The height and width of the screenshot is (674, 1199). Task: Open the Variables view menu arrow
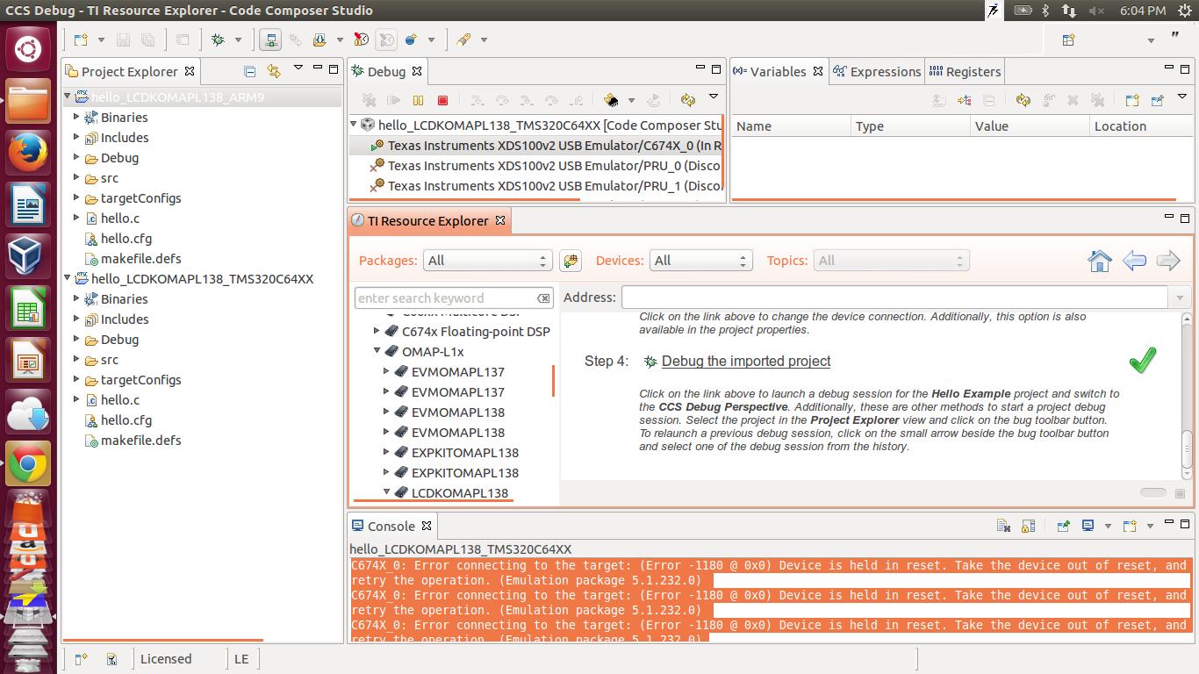pos(1182,97)
